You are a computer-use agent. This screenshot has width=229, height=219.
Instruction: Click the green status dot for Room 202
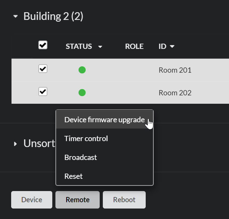click(82, 93)
